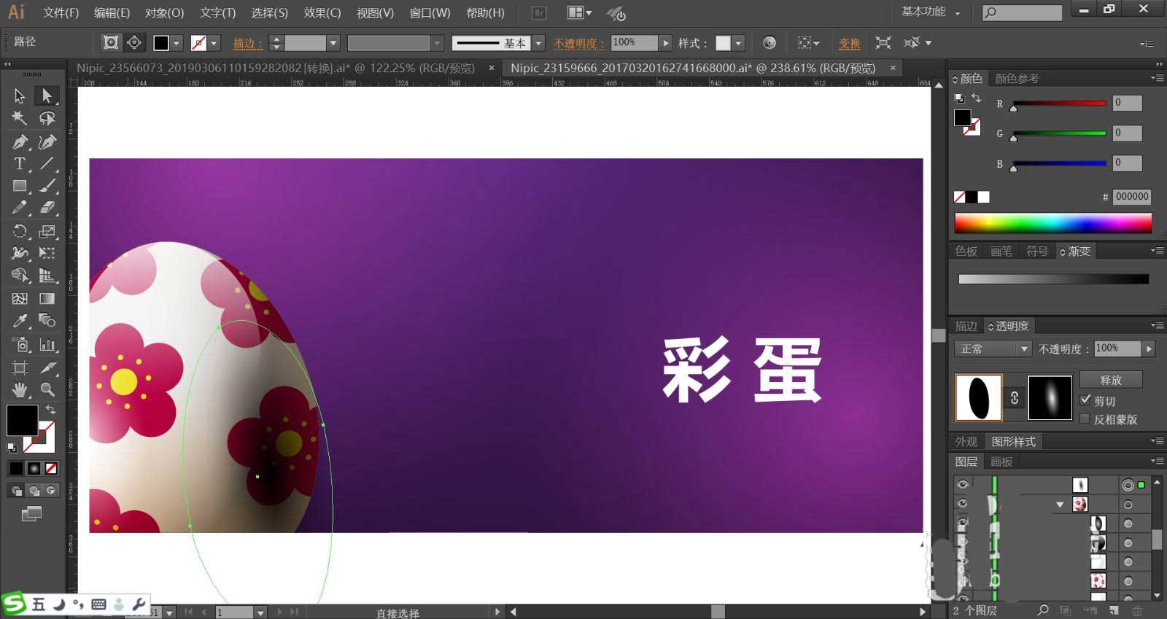Select the Hand tool

[20, 390]
